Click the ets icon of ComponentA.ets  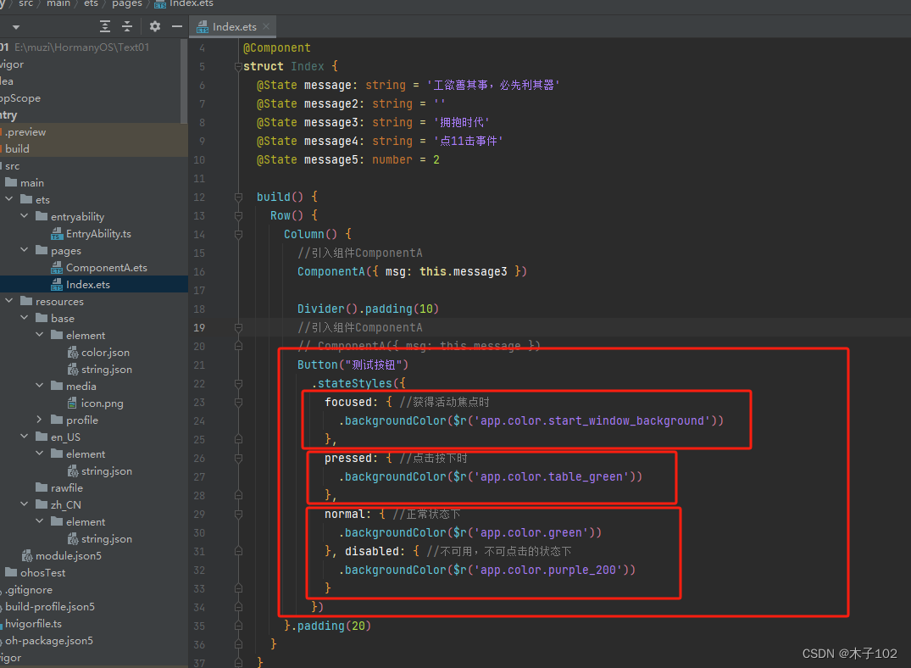[57, 267]
